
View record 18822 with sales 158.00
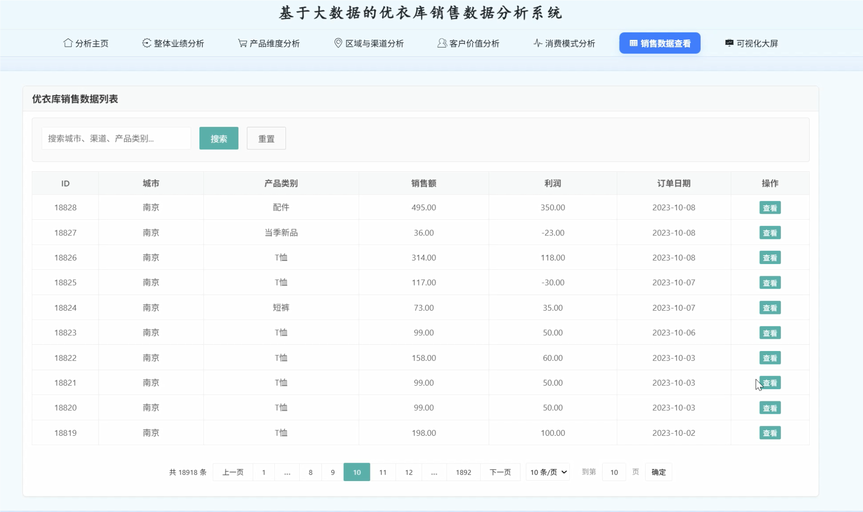point(770,358)
